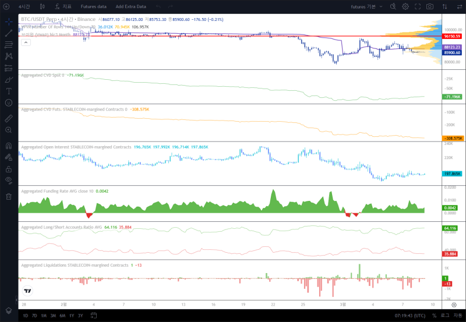Select the ruler measure tool
This screenshot has height=322, width=466.
tap(9, 119)
